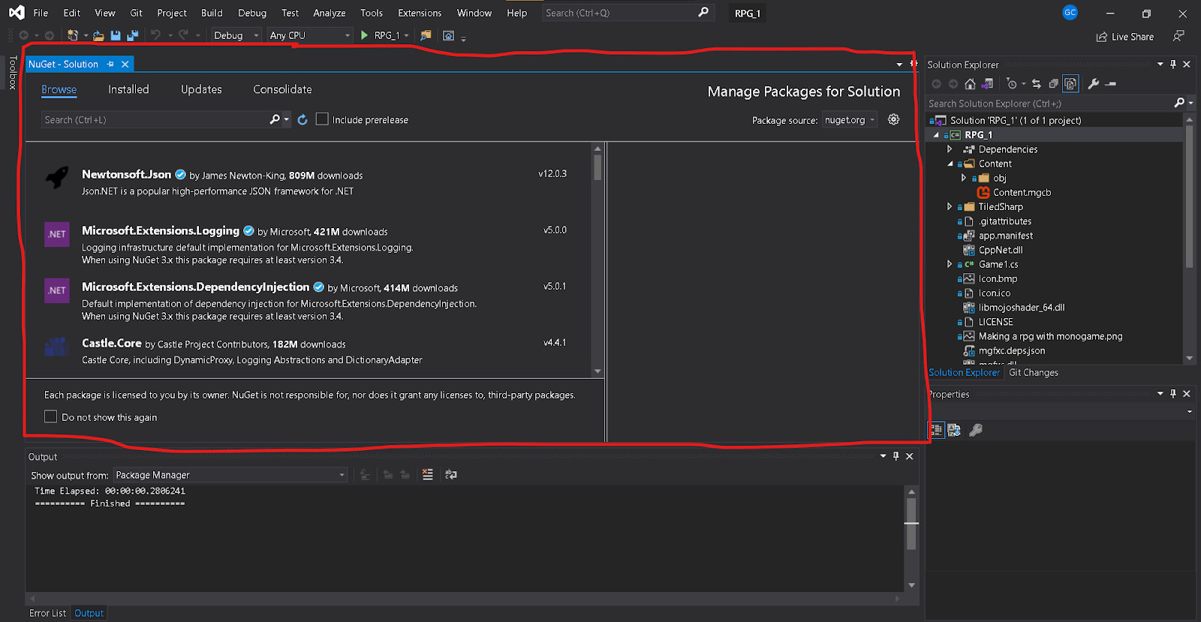The height and width of the screenshot is (622, 1201).
Task: Click Alphabetical sort in Properties panel
Action: [954, 430]
